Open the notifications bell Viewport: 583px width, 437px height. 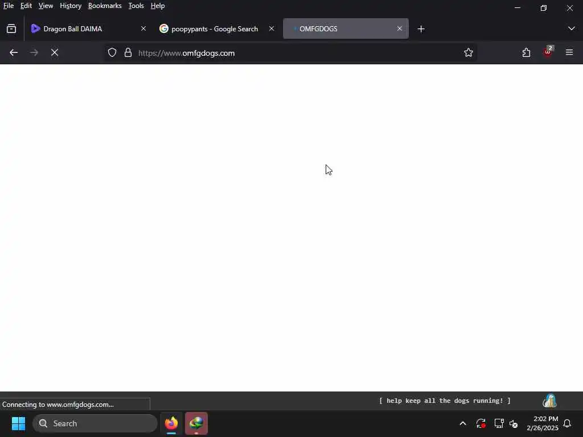coord(568,423)
